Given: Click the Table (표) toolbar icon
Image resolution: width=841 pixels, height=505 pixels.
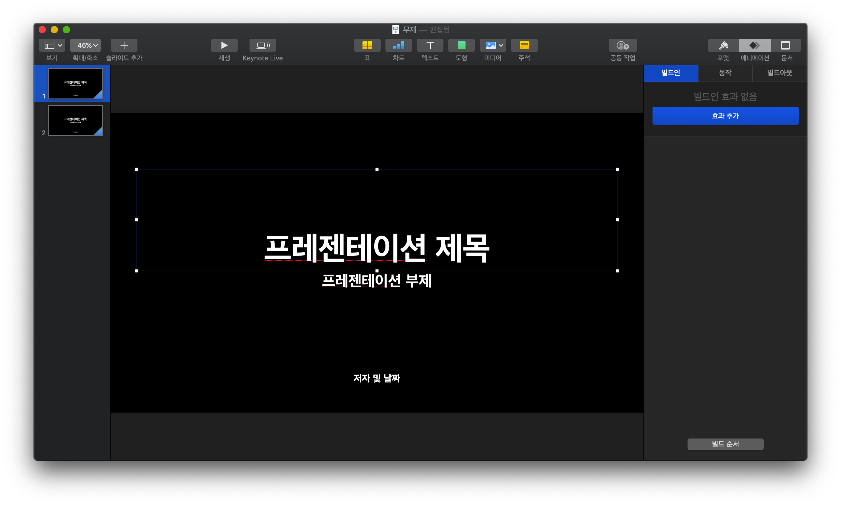Looking at the screenshot, I should pyautogui.click(x=367, y=45).
